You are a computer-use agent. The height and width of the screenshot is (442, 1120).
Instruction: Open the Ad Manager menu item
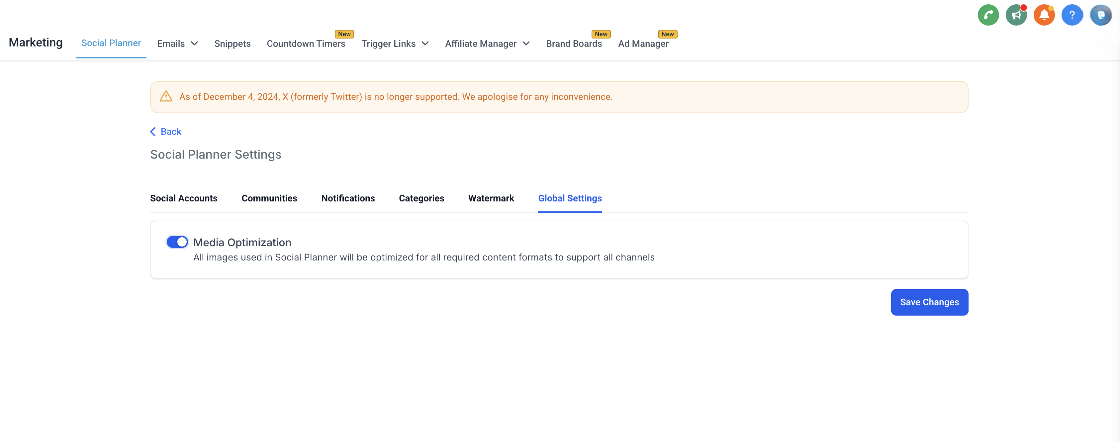[643, 43]
